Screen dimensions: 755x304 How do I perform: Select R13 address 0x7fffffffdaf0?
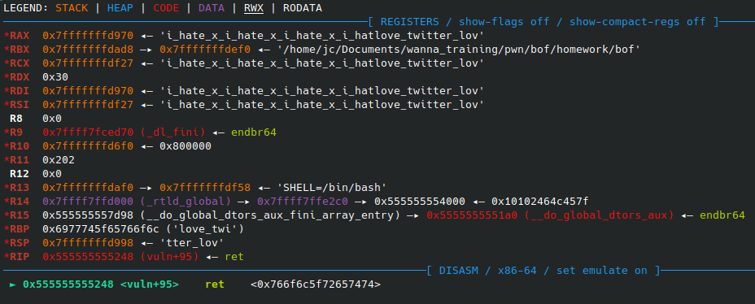88,187
